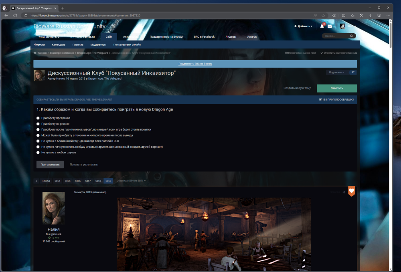Click the orange heart badge
The image size is (401, 272).
351,191
